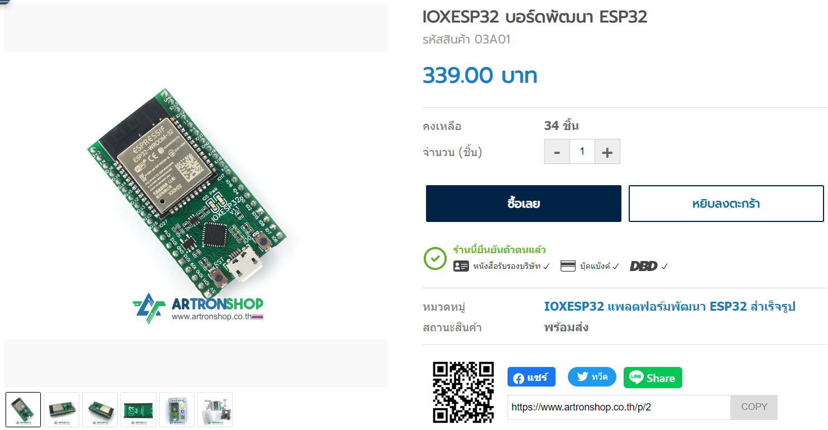This screenshot has width=828, height=430.
Task: Add to cart with หยิบลงตะกร้า button
Action: pyautogui.click(x=726, y=204)
